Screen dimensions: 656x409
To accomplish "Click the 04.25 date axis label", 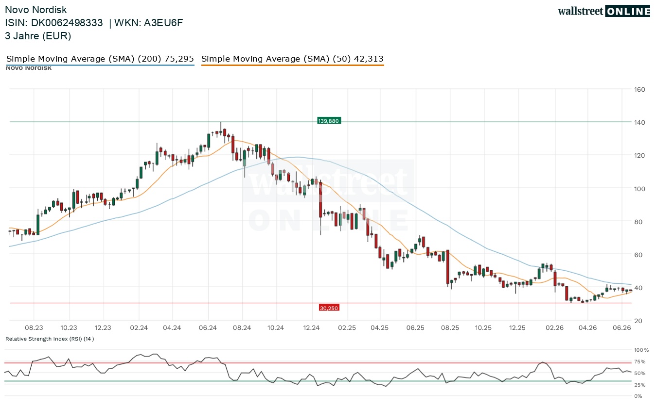I will [380, 328].
